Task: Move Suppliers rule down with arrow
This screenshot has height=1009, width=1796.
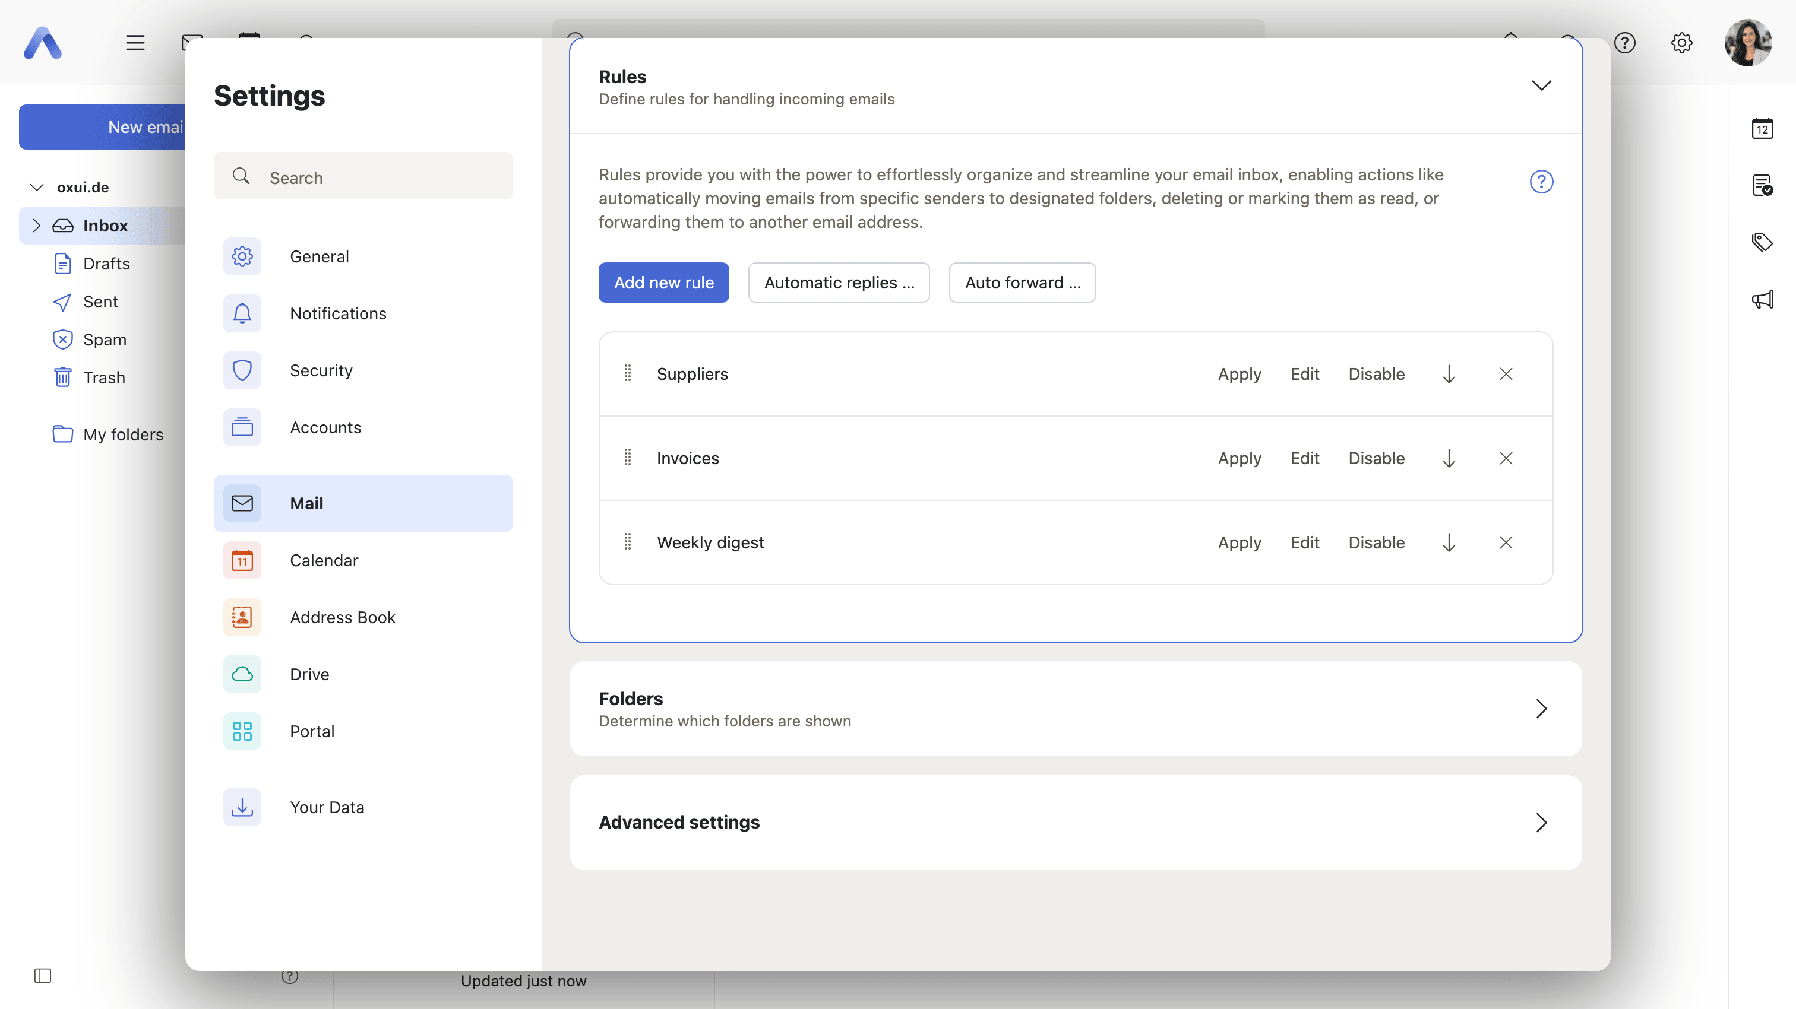Action: coord(1449,374)
